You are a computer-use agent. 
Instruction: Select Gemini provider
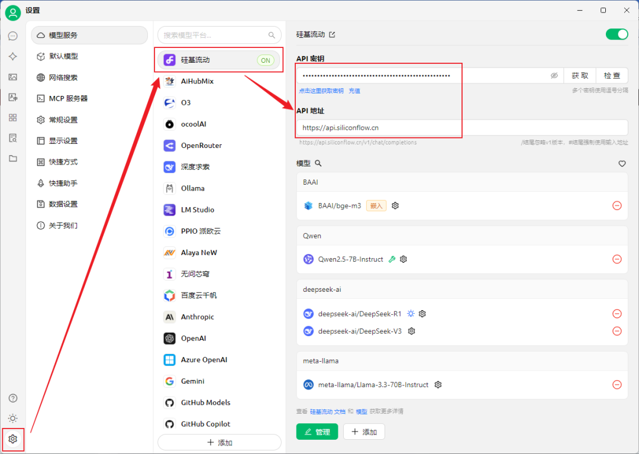220,381
